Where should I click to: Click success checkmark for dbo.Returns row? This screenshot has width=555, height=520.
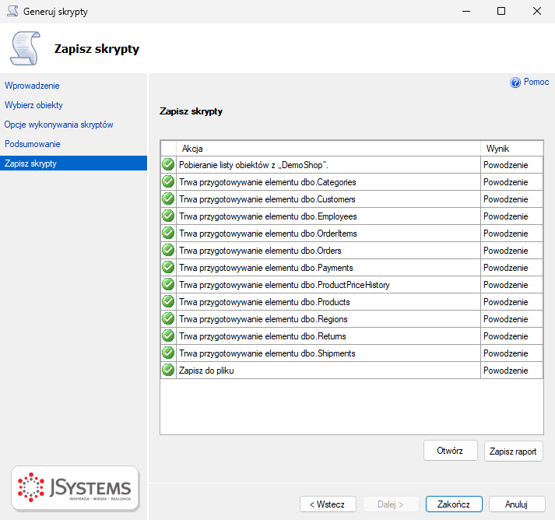(x=168, y=336)
